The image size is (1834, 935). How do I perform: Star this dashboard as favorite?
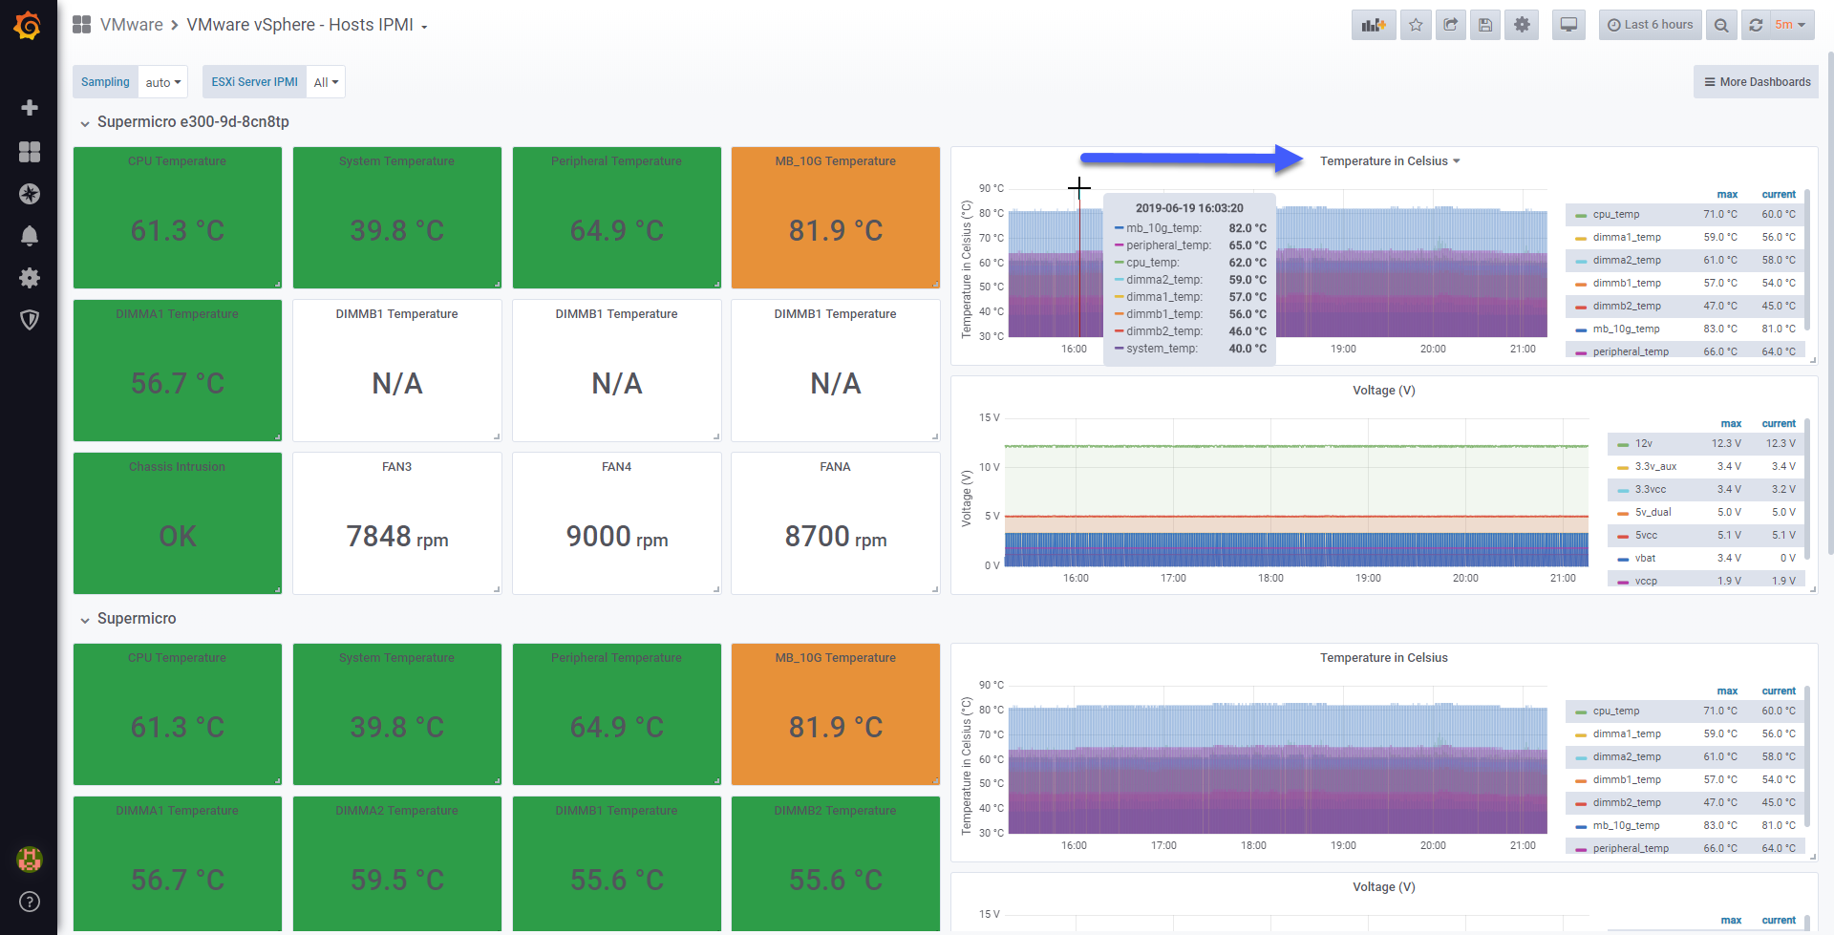[x=1416, y=25]
